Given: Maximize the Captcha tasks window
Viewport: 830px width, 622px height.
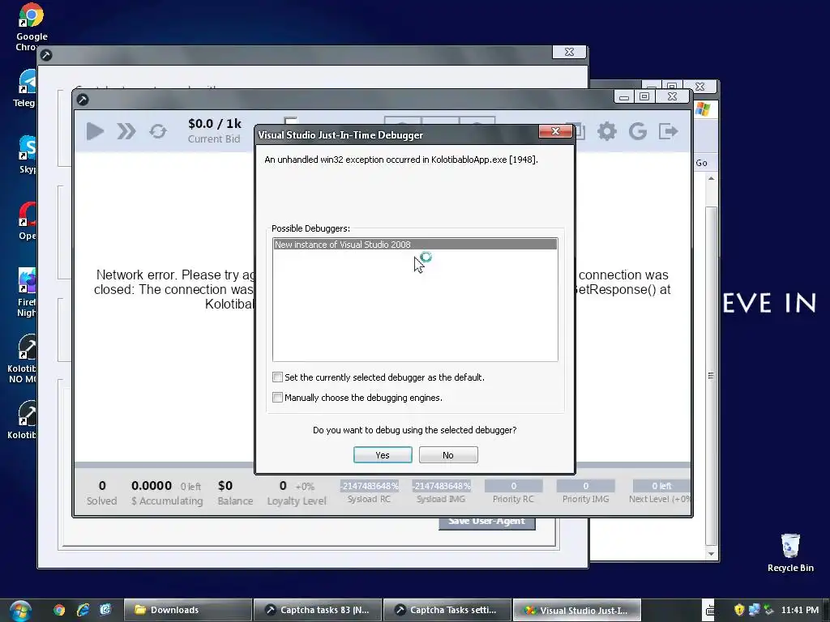Looking at the screenshot, I should pyautogui.click(x=644, y=97).
